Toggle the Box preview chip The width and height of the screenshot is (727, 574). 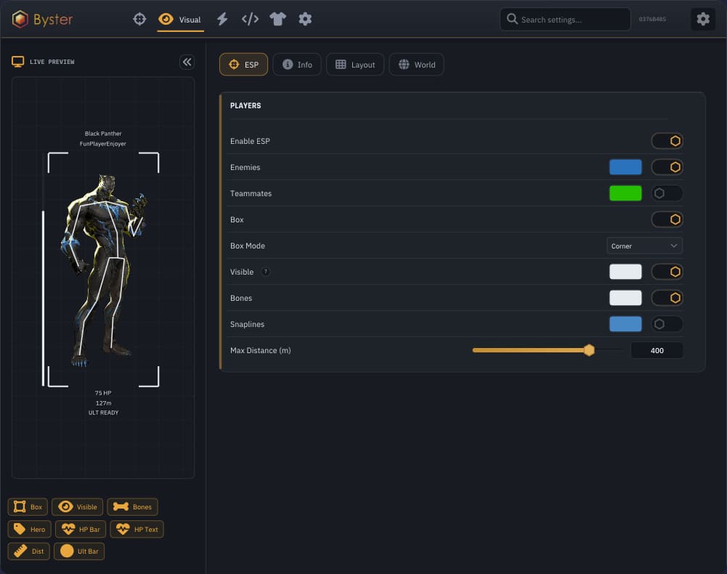point(28,506)
